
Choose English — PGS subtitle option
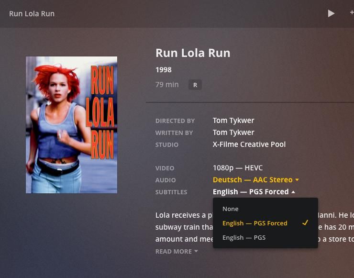265,238
